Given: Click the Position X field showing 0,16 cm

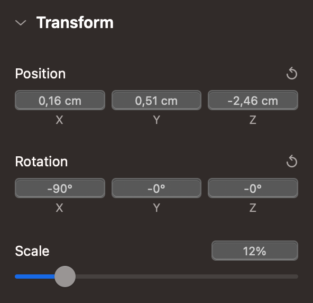Looking at the screenshot, I should point(60,100).
